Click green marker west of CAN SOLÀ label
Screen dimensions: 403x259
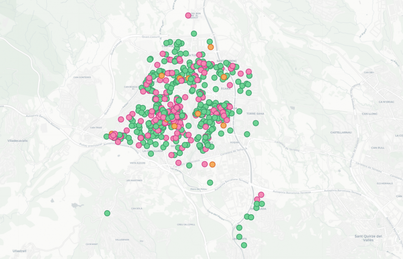(x=107, y=213)
